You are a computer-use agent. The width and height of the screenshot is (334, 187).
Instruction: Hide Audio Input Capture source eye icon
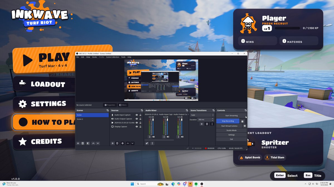(137, 115)
